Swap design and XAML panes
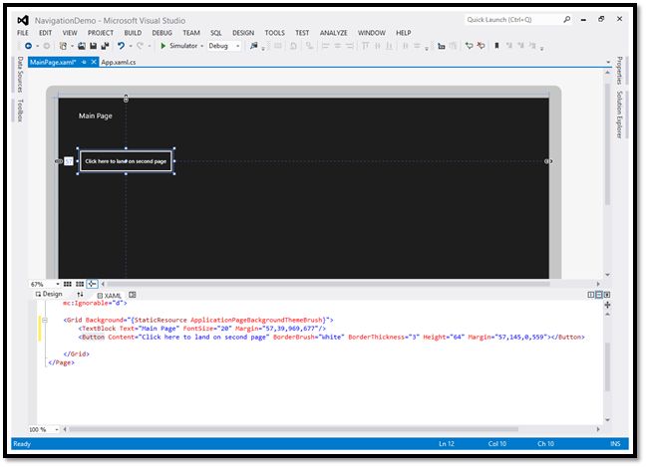 coord(81,295)
